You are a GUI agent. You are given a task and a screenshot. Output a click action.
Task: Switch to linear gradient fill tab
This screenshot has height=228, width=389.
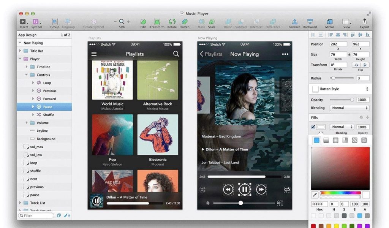click(326, 140)
